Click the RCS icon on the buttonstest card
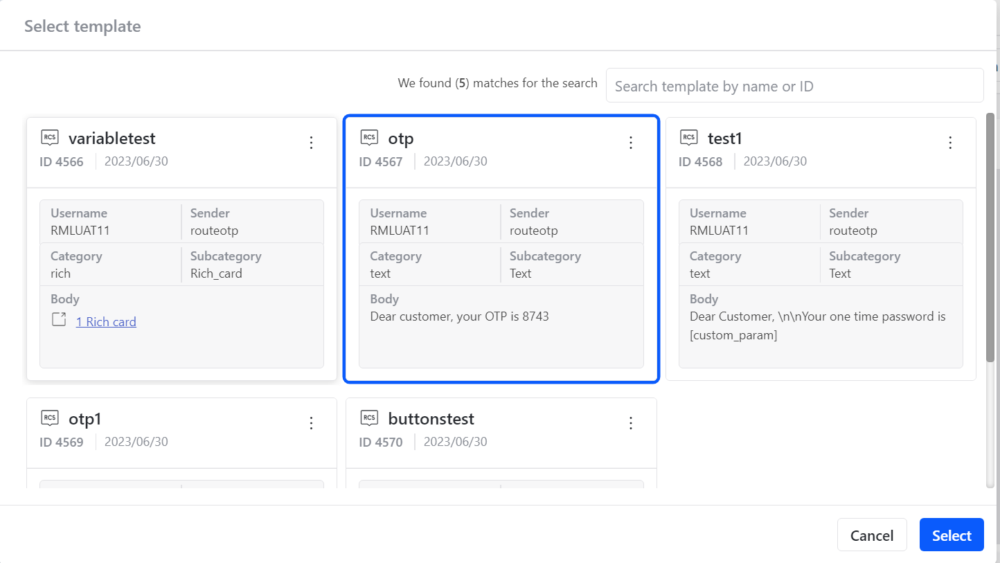 tap(369, 418)
